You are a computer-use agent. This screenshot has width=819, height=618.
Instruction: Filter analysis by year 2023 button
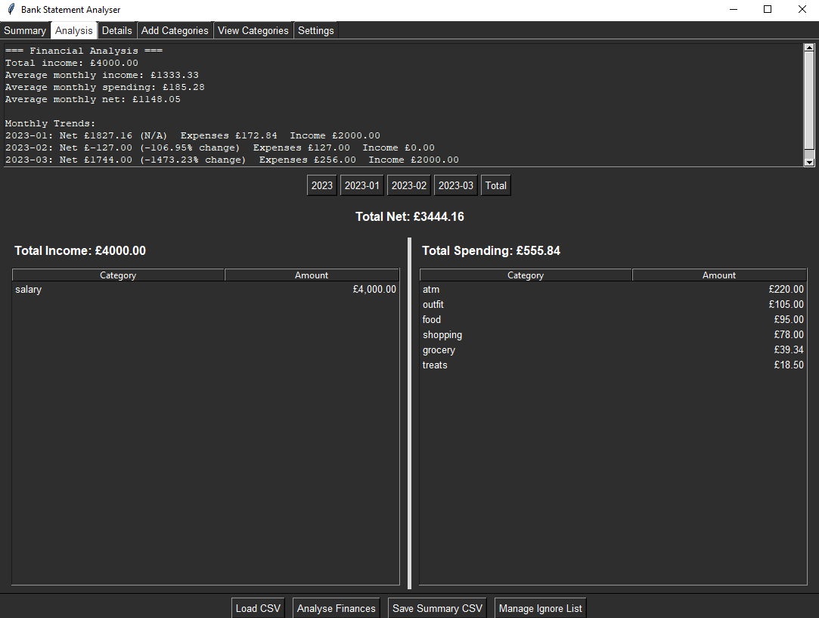[x=321, y=185]
